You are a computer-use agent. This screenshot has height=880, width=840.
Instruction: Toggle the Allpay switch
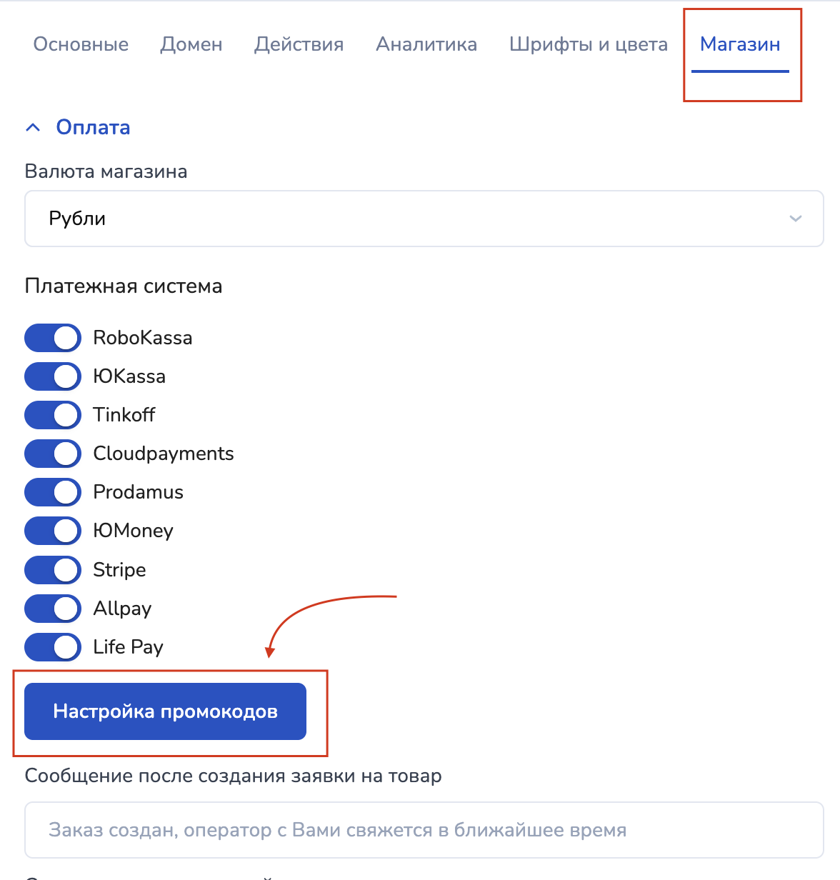[x=53, y=609]
